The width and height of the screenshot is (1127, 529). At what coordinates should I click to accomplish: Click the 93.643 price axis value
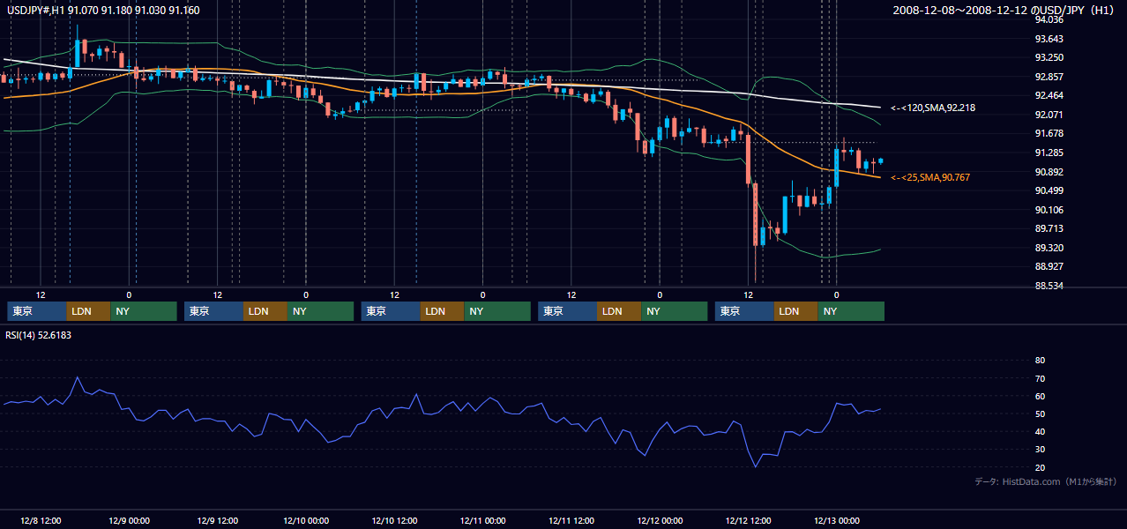click(1049, 39)
